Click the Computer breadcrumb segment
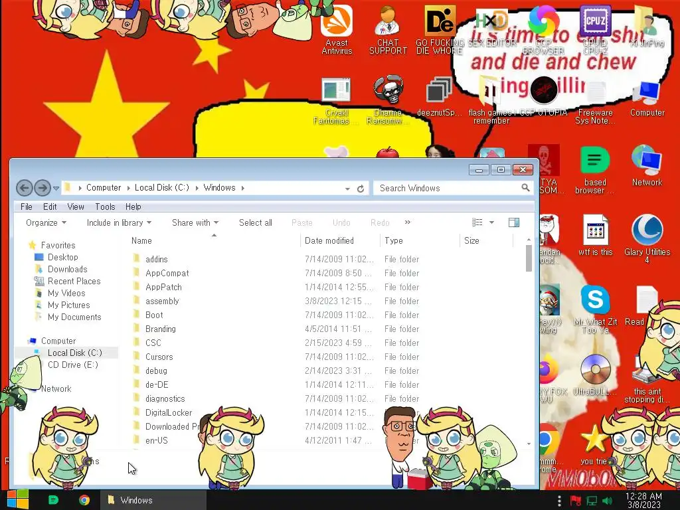Image resolution: width=680 pixels, height=510 pixels. tap(104, 188)
